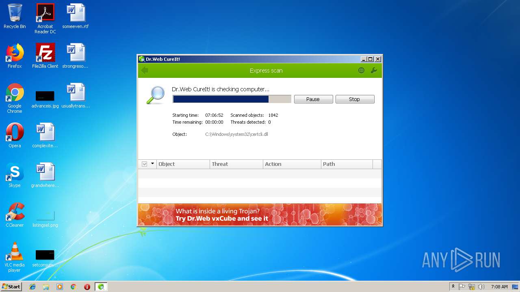Select the complexite... document icon
Screen dimensions: 520x292
(x=45, y=135)
